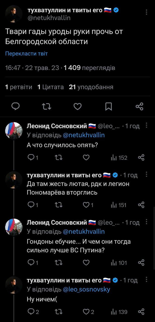Click the @leo_sosnovsky mention link
Image resolution: width=155 pixels, height=322 pixels.
(x=86, y=290)
